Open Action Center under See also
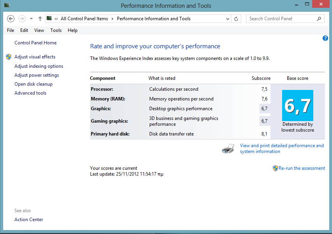Image resolution: width=332 pixels, height=234 pixels. coord(29,220)
